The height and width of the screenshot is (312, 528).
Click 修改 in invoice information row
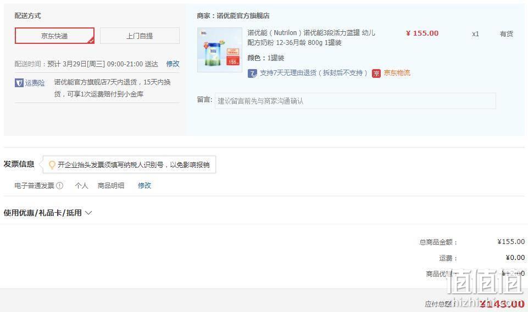pos(144,185)
